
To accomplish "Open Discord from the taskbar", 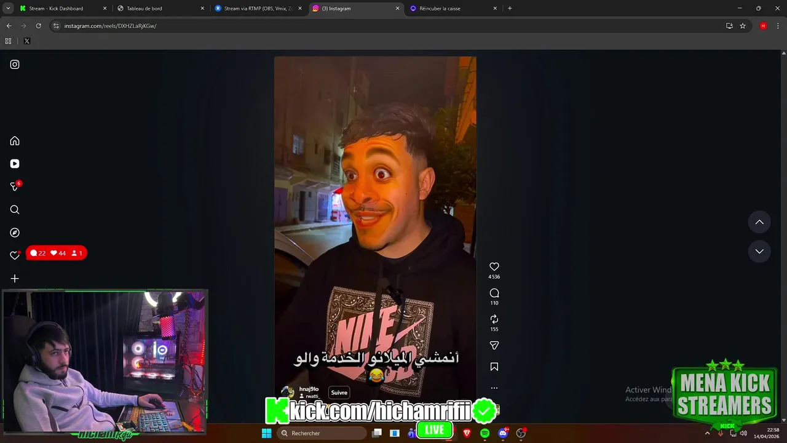I will (503, 433).
